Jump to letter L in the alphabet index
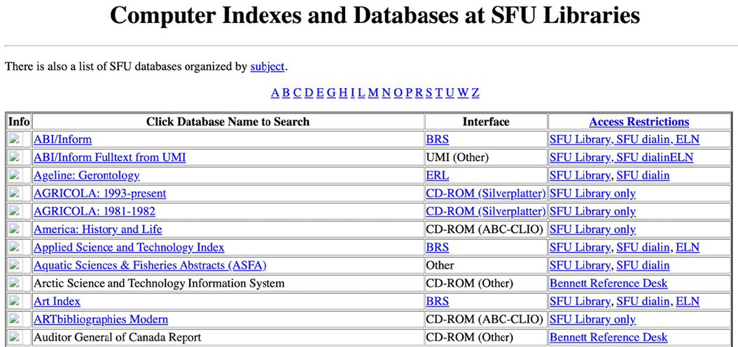Screen dimensions: 738x347 pos(361,92)
